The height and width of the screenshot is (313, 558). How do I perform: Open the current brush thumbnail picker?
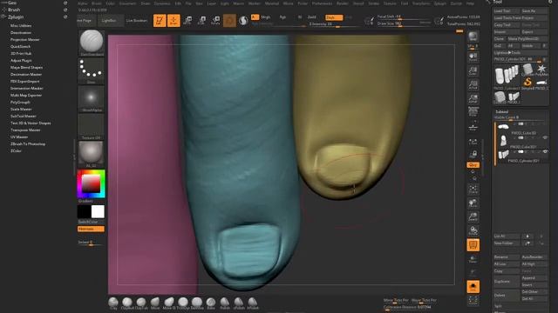[x=91, y=43]
